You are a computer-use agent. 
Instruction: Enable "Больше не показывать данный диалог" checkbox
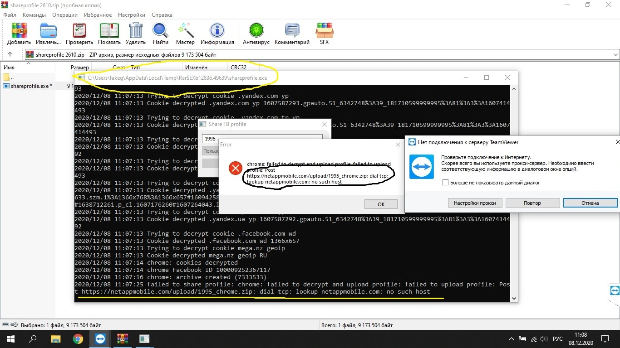click(446, 183)
